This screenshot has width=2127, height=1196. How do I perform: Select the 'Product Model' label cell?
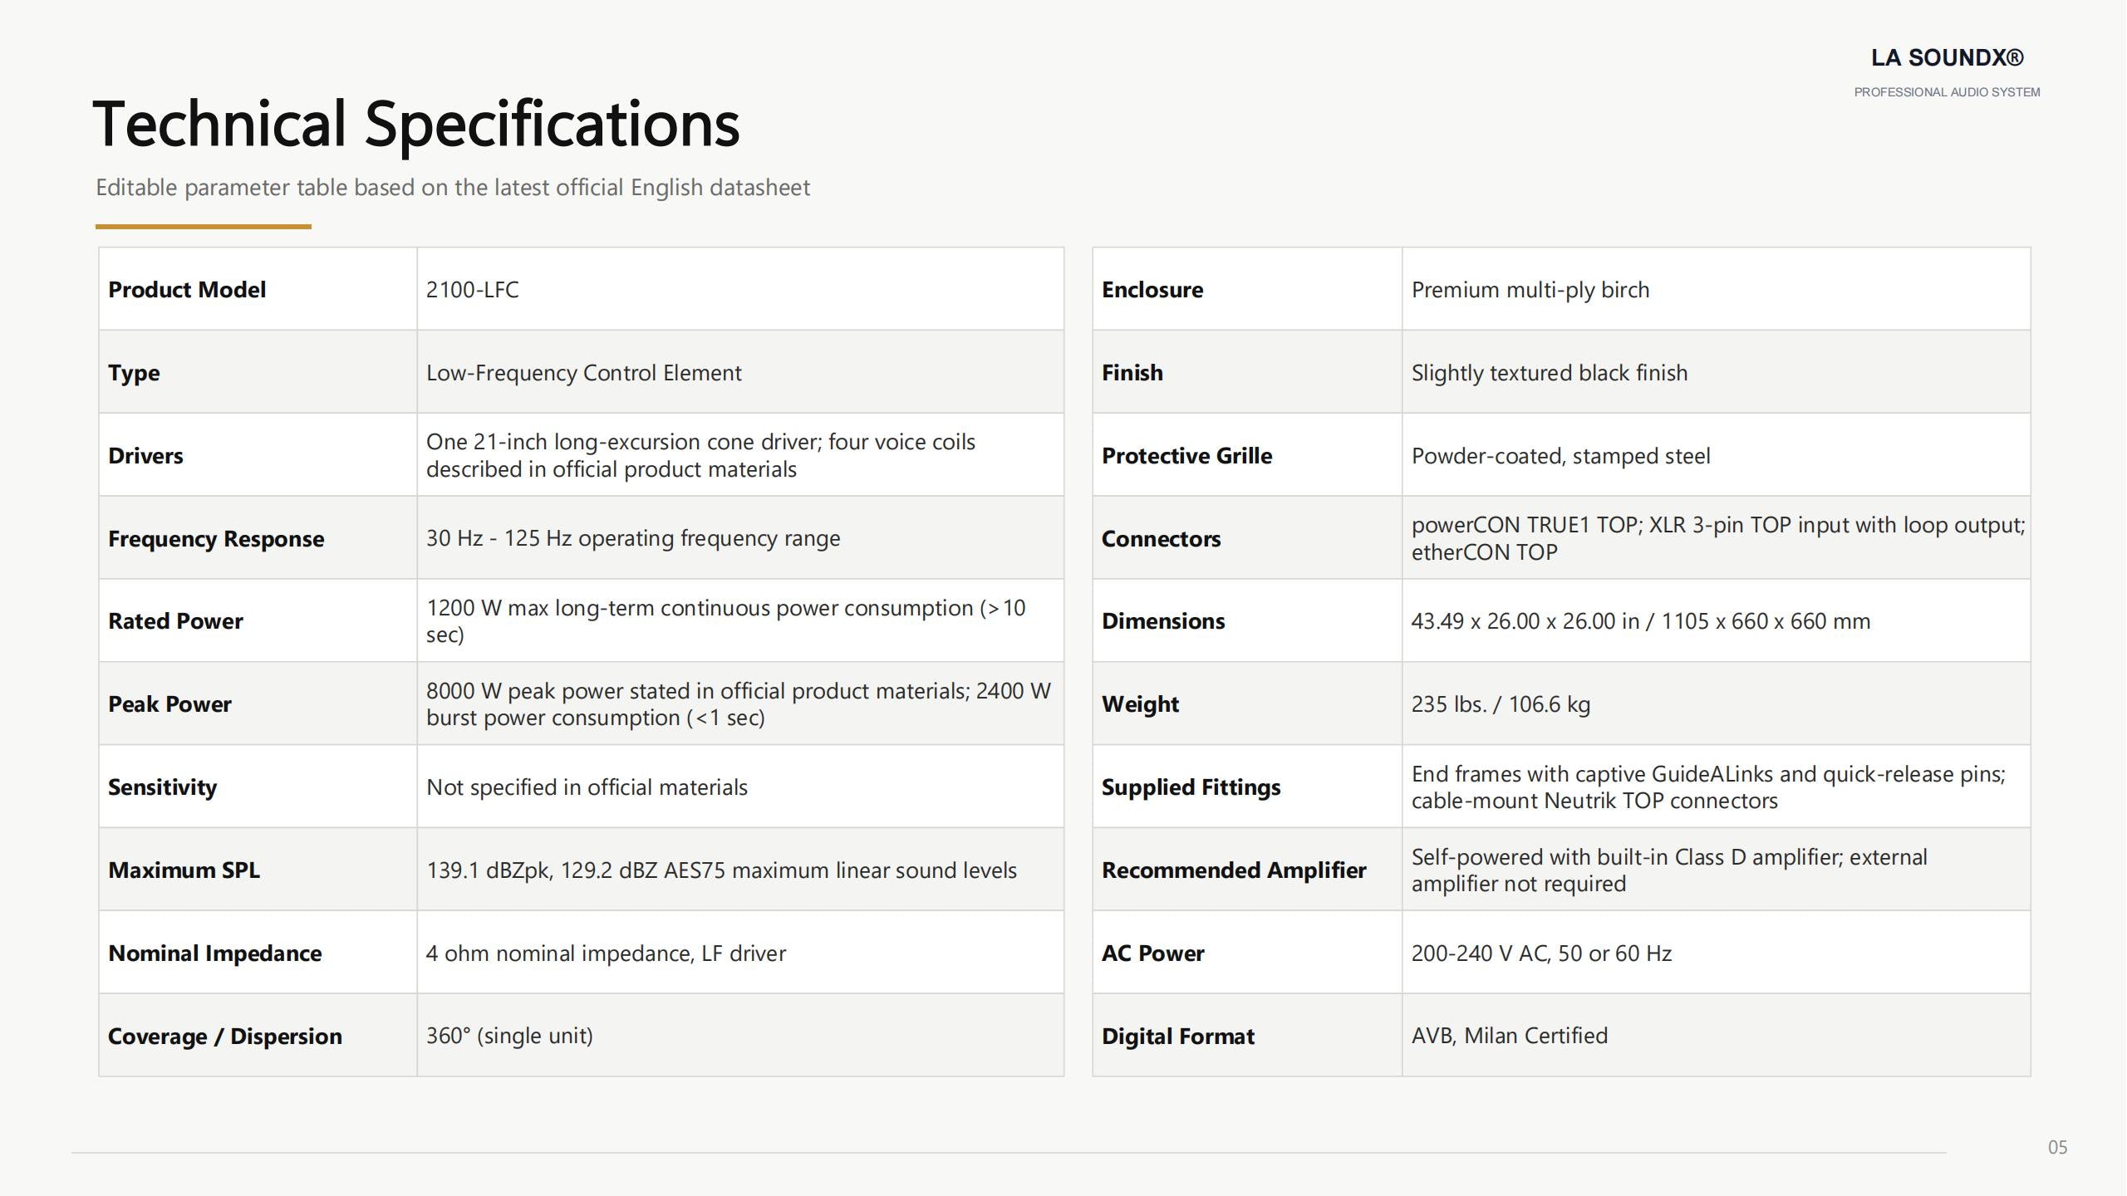[258, 289]
